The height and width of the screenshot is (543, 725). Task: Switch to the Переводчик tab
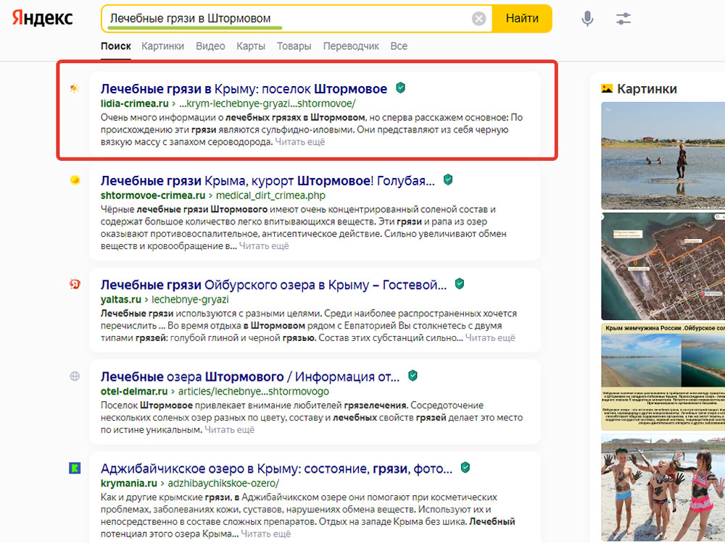[351, 46]
